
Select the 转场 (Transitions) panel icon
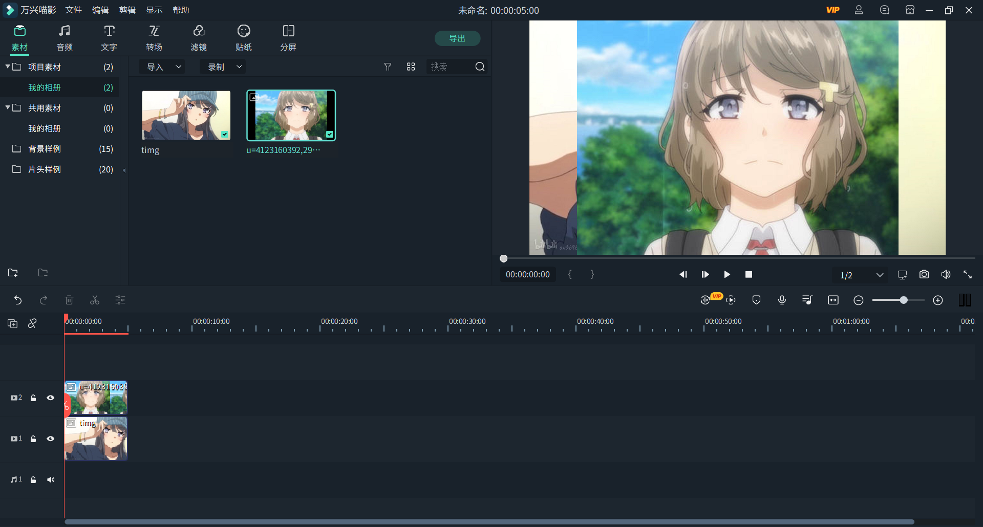154,37
